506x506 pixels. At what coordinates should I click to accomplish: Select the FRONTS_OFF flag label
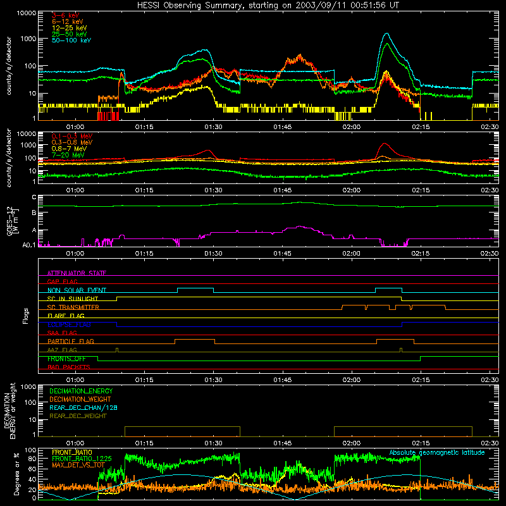click(66, 359)
